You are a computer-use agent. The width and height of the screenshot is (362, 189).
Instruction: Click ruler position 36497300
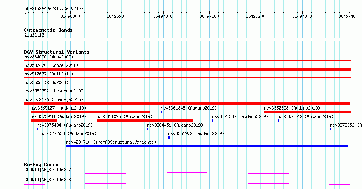pyautogui.click(x=302, y=16)
